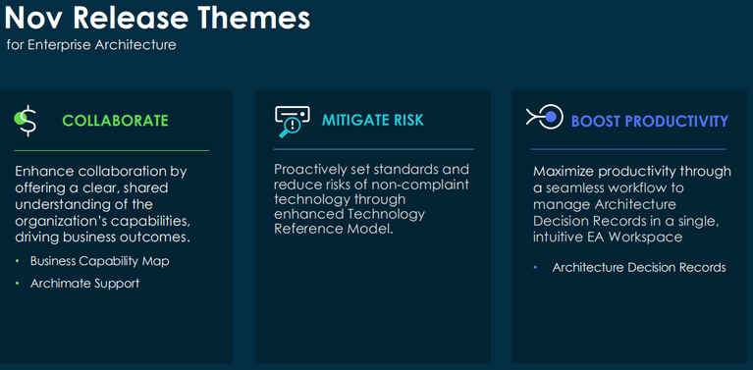Click the dollar sign Collaborate icon
This screenshot has width=753, height=370.
click(26, 121)
